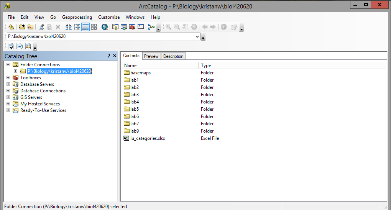391x210 pixels.
Task: Launch ArcMap with the globe magnifier icon
Action: click(x=105, y=27)
